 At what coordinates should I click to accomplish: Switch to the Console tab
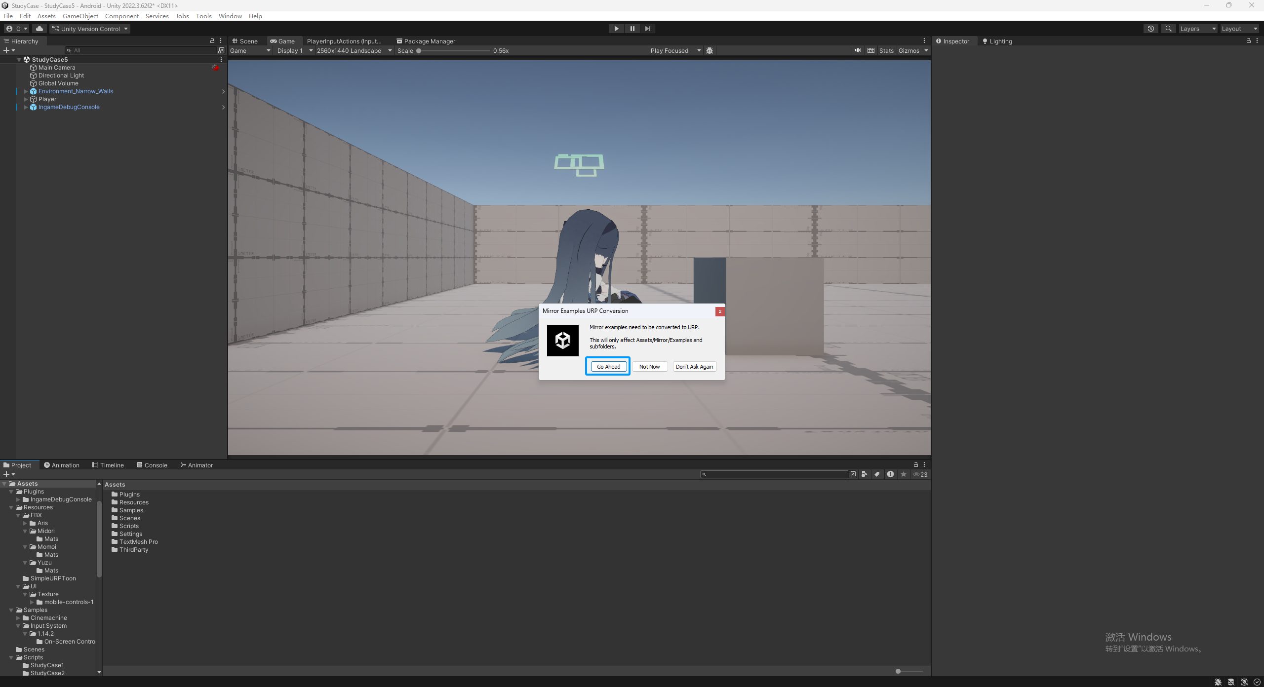(152, 465)
